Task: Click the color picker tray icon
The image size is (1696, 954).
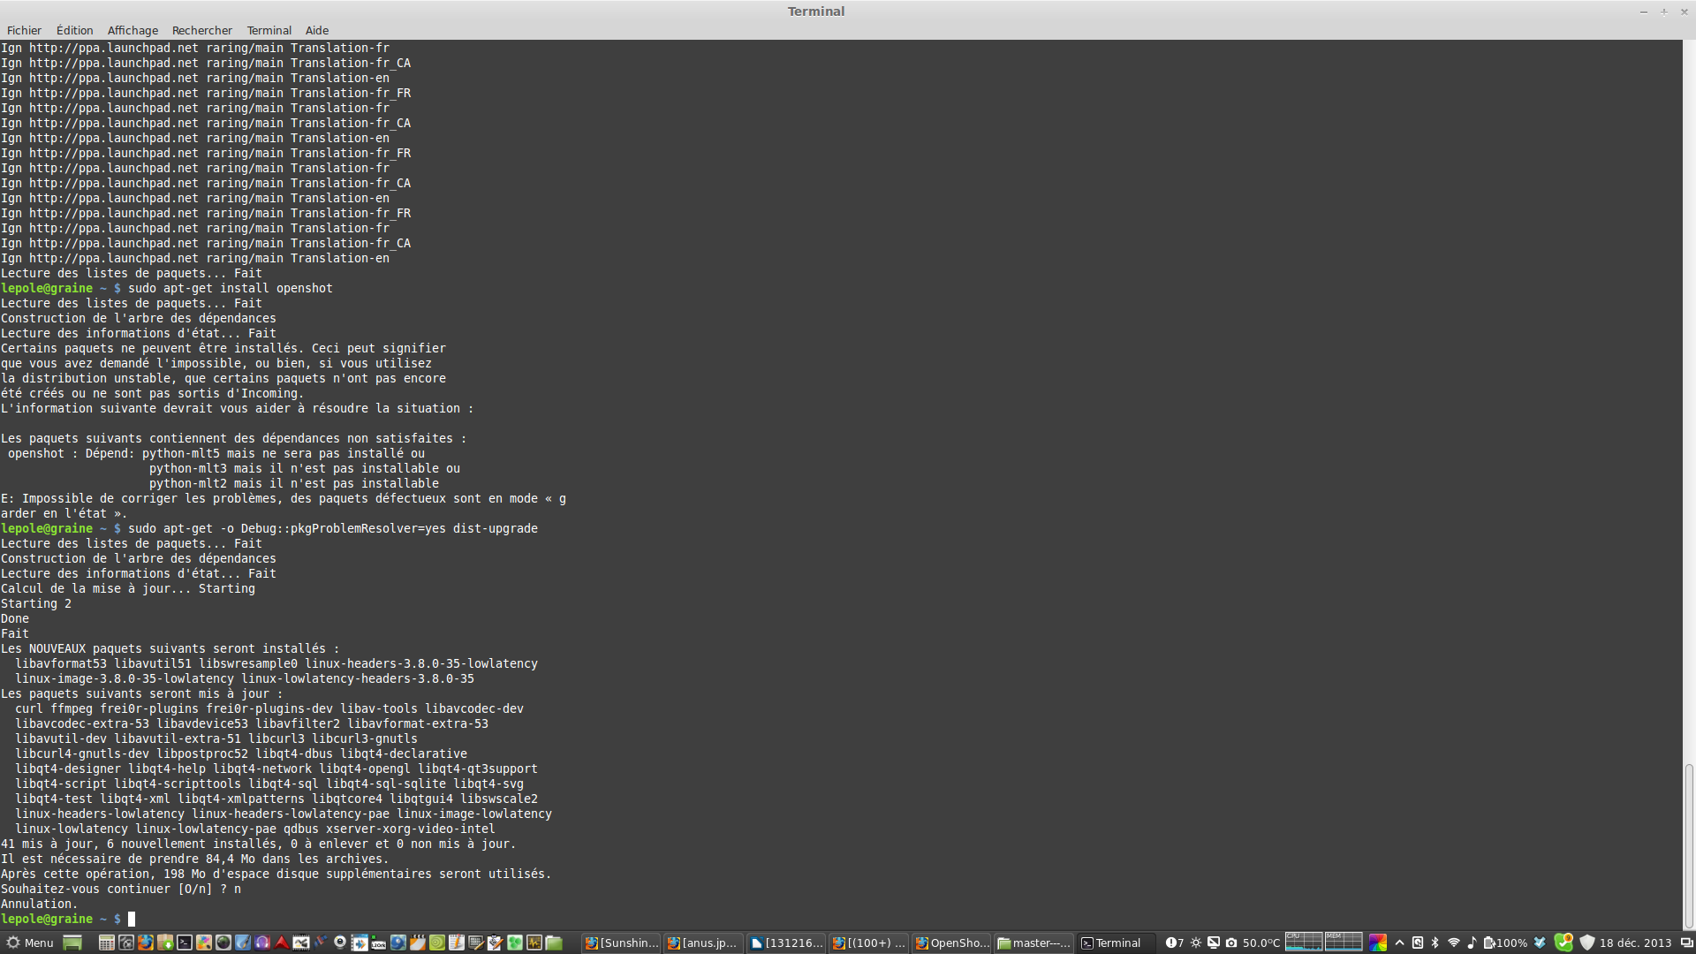Action: pos(1378,943)
